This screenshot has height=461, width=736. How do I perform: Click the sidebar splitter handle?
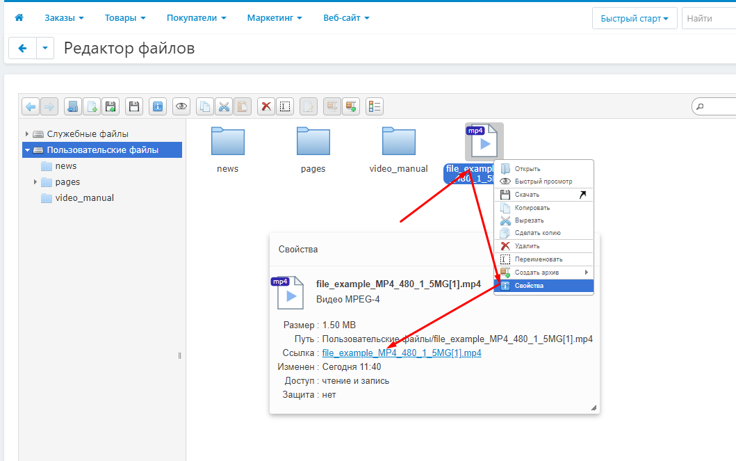(179, 356)
